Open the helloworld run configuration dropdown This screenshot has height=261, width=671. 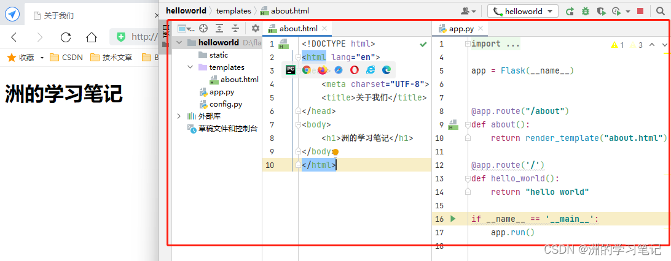pyautogui.click(x=523, y=12)
